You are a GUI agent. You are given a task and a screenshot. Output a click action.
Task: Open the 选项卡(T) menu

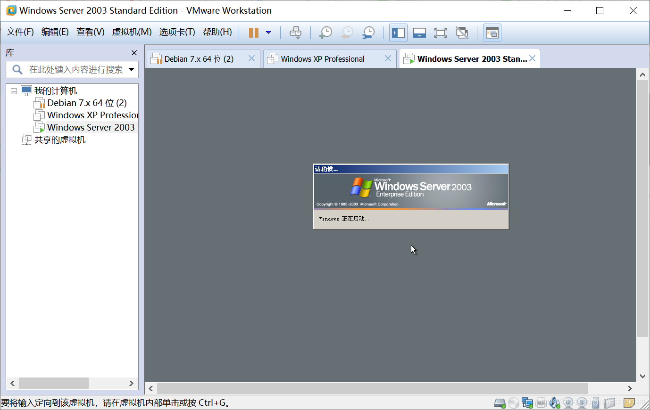point(177,32)
